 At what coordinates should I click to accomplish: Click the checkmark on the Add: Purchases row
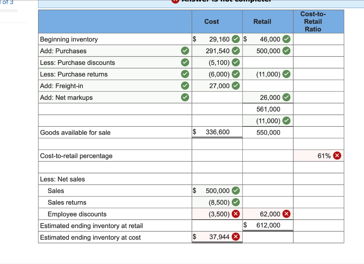click(185, 50)
